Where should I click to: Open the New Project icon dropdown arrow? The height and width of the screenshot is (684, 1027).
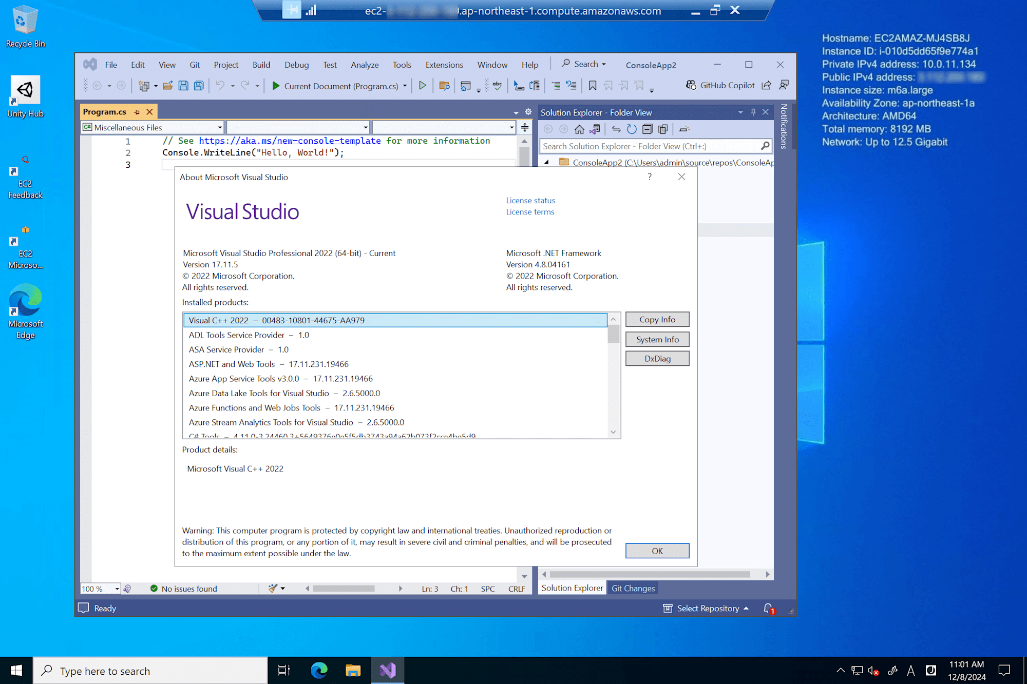[156, 86]
